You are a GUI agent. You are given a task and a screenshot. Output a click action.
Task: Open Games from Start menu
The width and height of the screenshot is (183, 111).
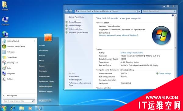42,66
